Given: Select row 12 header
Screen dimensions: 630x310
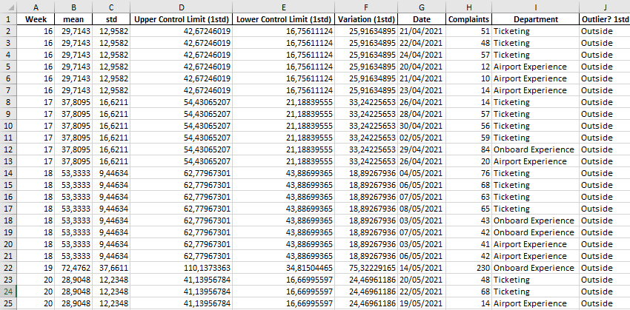Looking at the screenshot, I should (x=8, y=149).
